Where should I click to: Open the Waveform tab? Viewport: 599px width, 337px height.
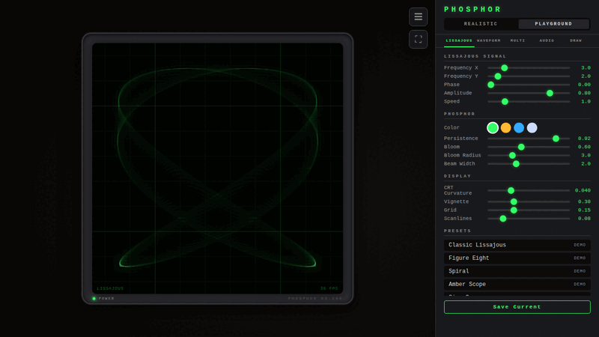489,40
